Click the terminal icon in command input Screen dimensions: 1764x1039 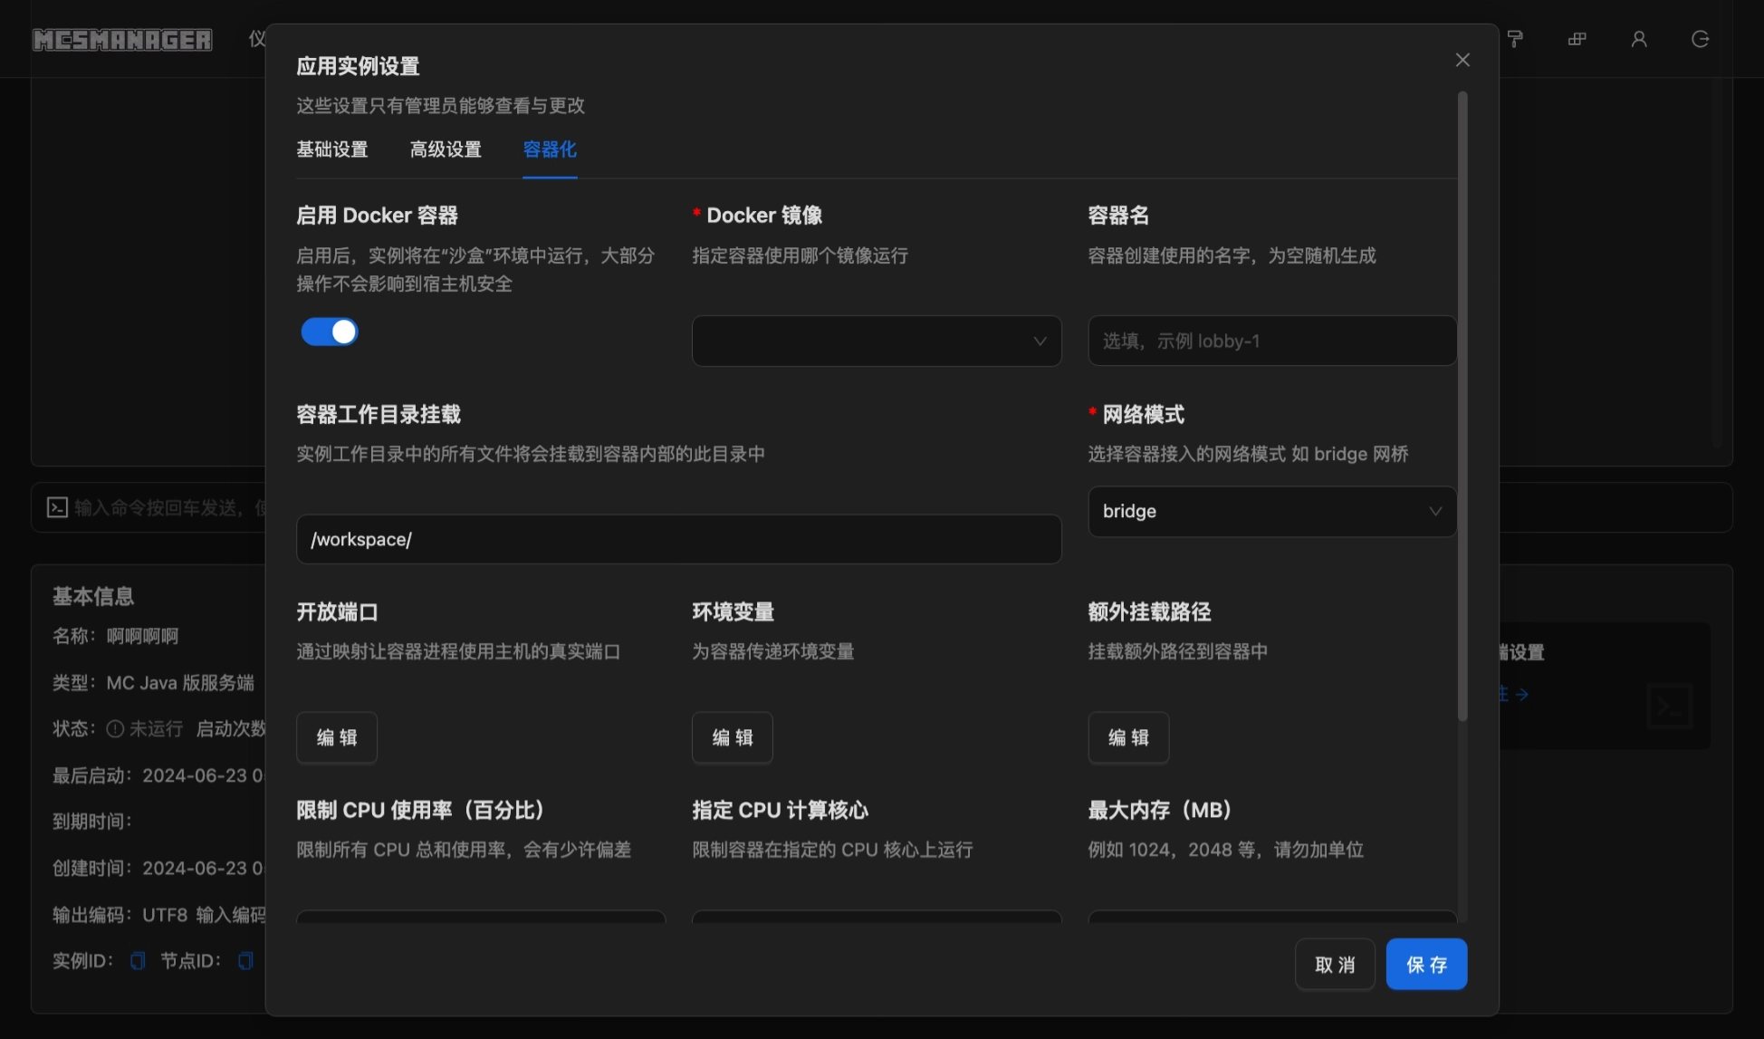[57, 507]
